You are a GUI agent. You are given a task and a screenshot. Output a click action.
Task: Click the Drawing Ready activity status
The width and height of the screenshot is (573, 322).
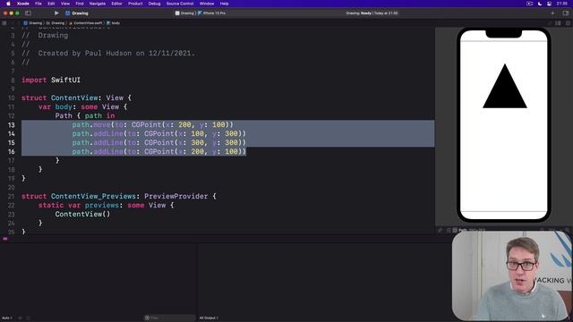click(x=372, y=13)
